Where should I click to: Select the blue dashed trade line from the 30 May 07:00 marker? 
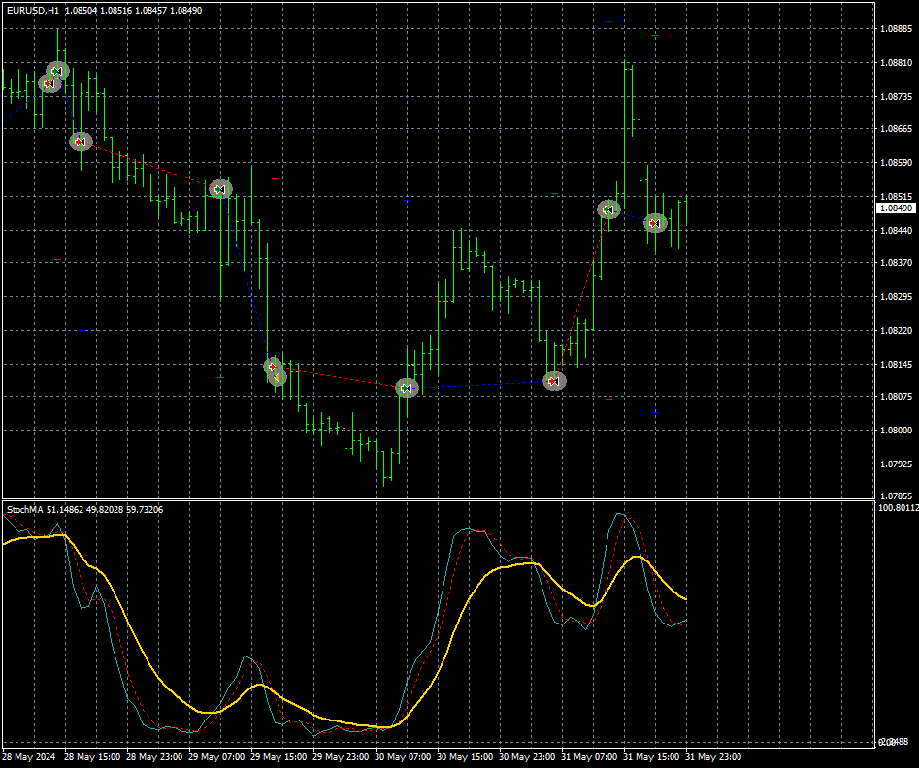pyautogui.click(x=480, y=385)
